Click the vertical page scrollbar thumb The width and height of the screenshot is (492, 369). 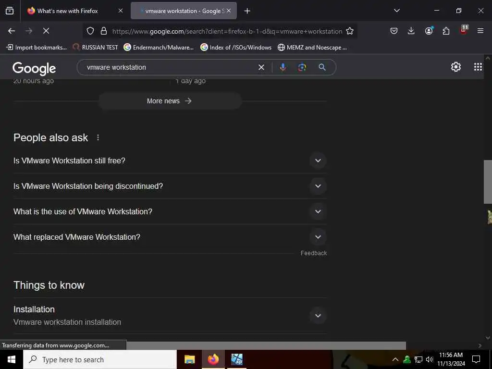[488, 182]
